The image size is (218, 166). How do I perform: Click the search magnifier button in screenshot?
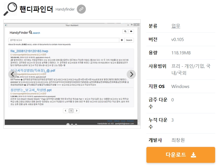coord(125,31)
